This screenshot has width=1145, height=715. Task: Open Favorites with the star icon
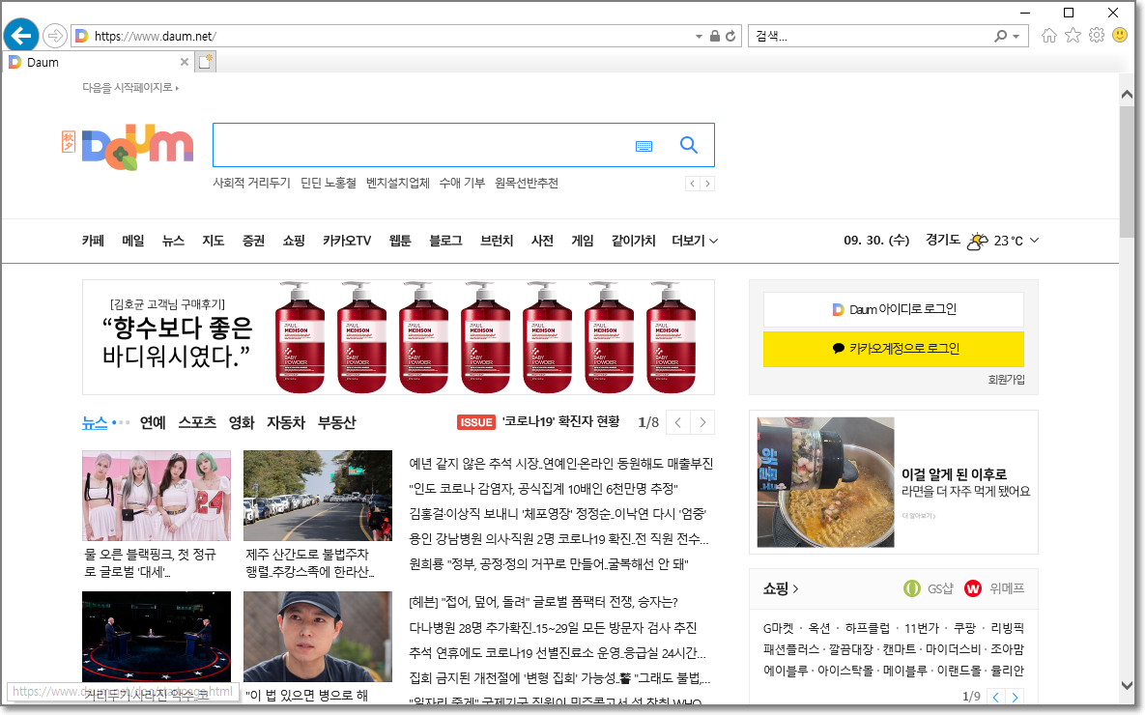1073,35
